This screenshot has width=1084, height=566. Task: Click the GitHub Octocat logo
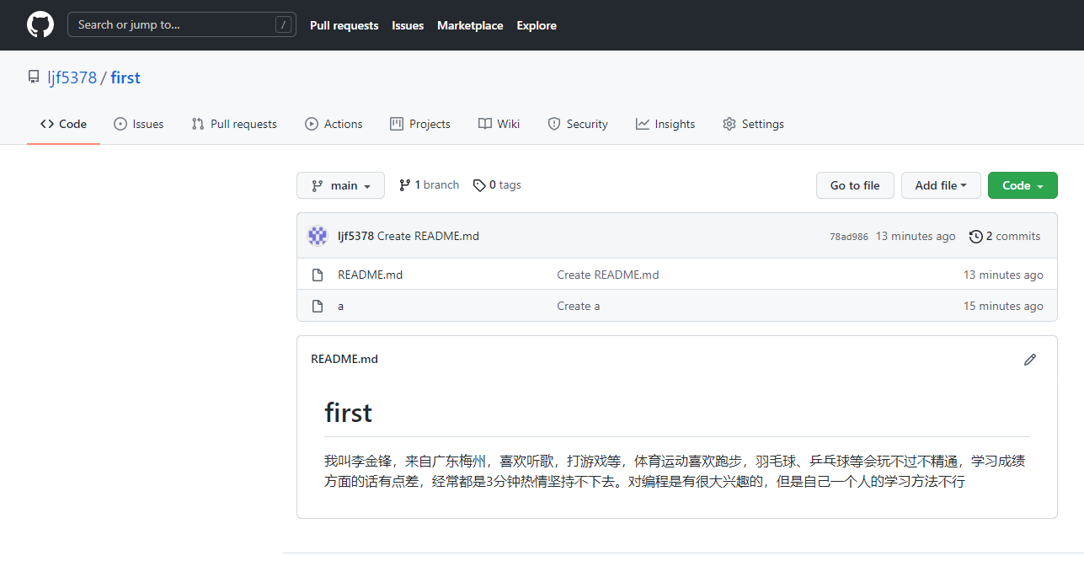click(x=40, y=24)
